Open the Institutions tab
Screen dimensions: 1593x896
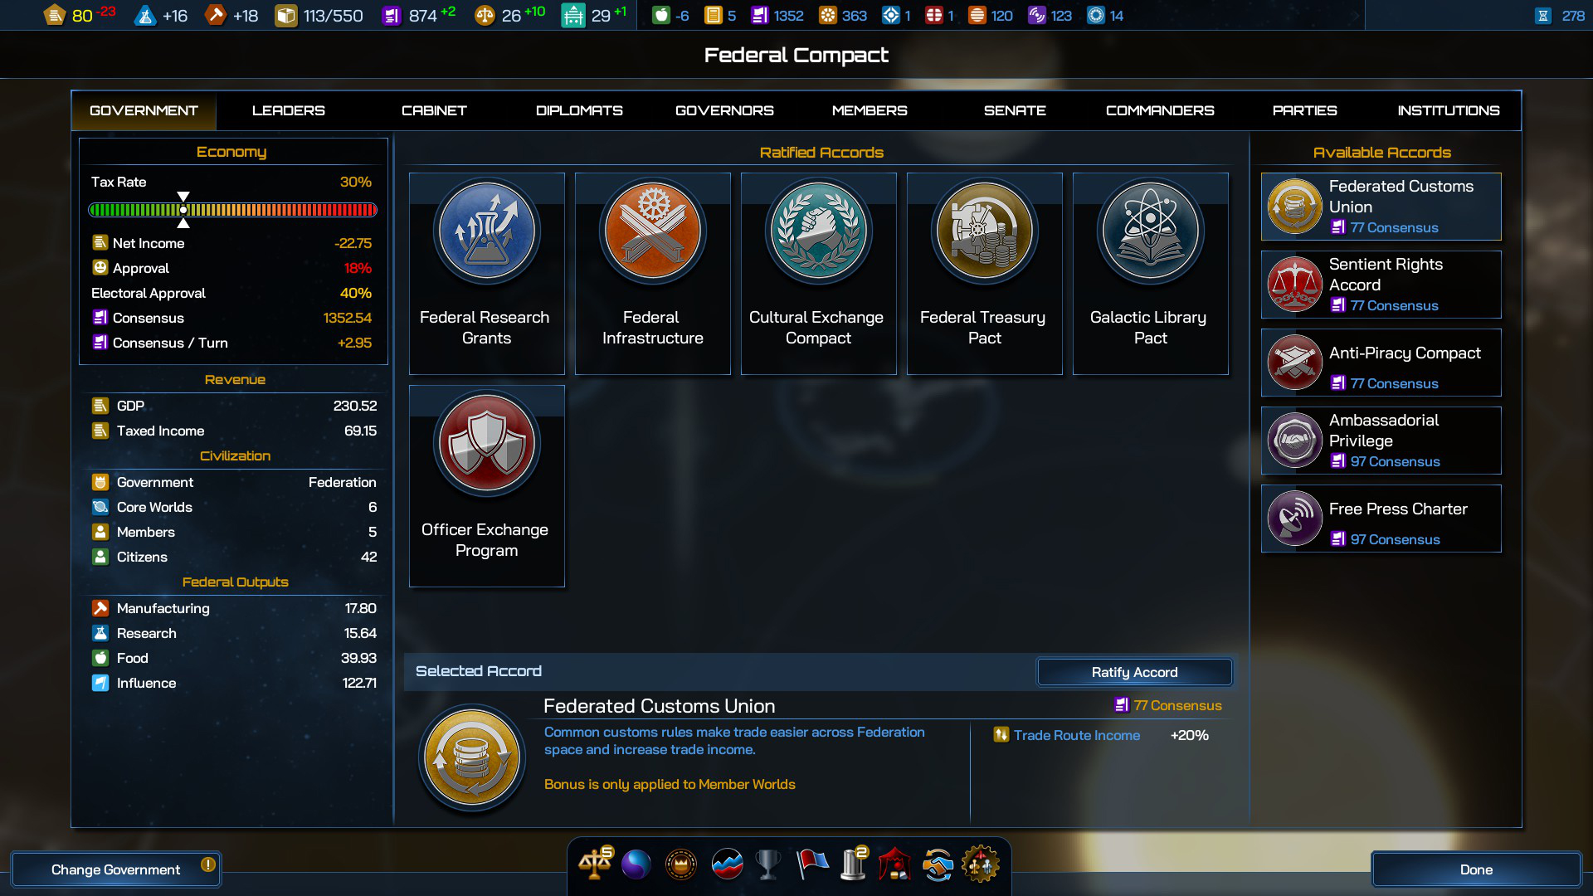[x=1449, y=110]
